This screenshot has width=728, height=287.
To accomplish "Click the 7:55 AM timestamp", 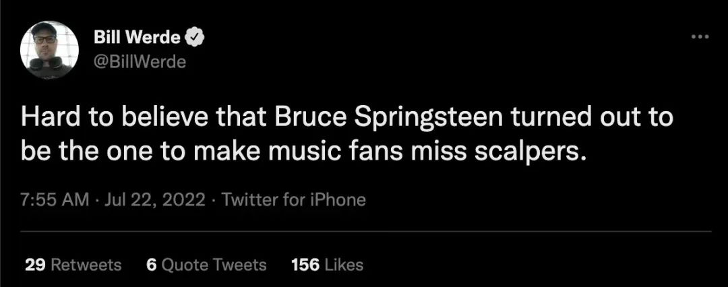I will [47, 200].
